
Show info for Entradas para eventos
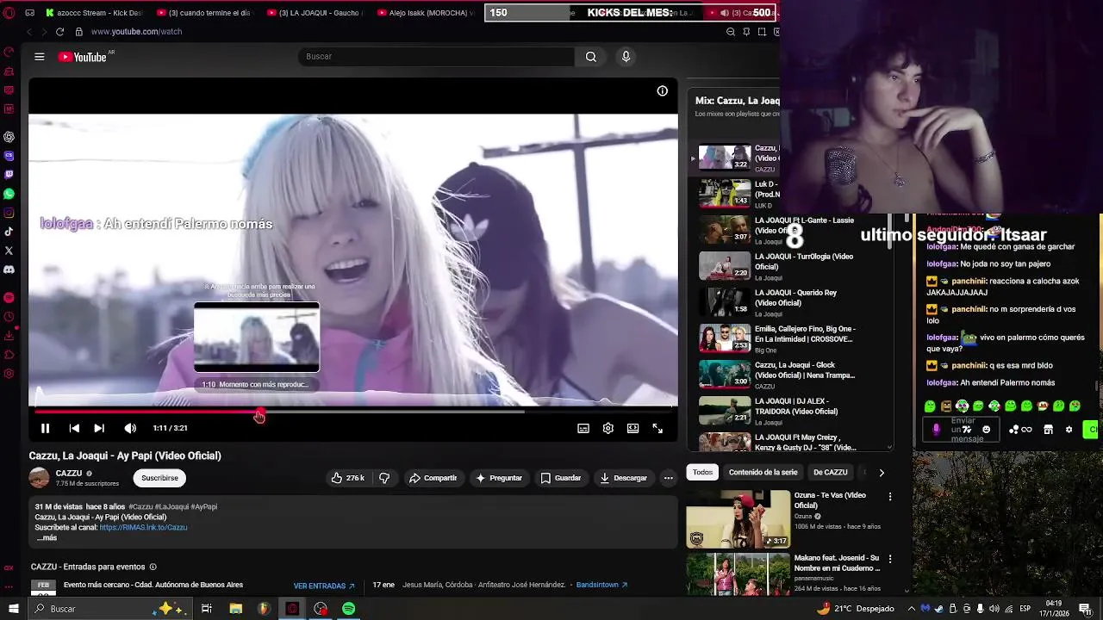(153, 567)
